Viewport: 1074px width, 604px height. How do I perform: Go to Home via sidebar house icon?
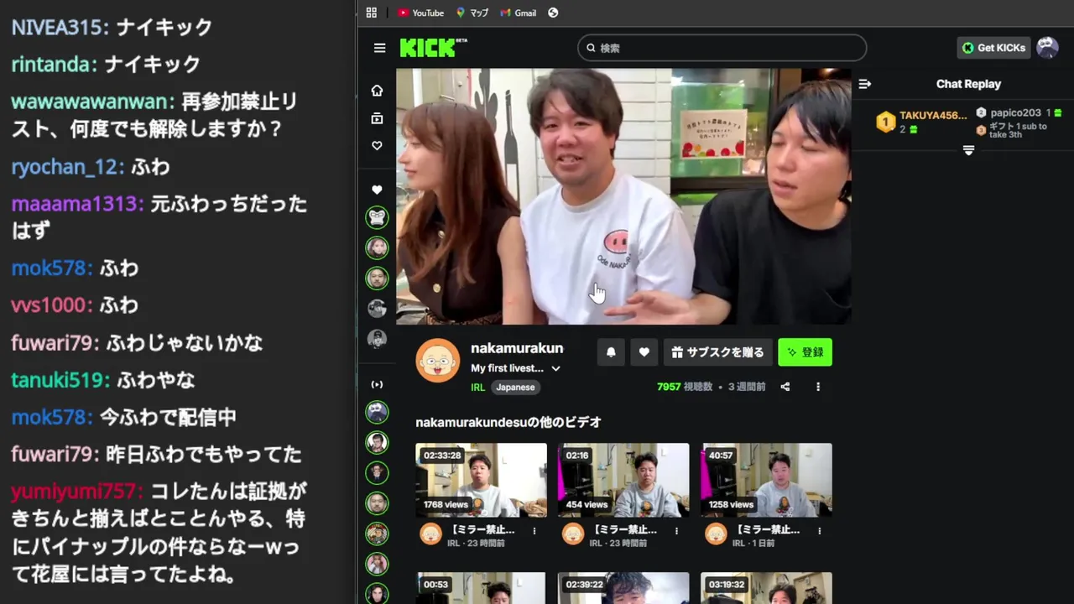[377, 91]
